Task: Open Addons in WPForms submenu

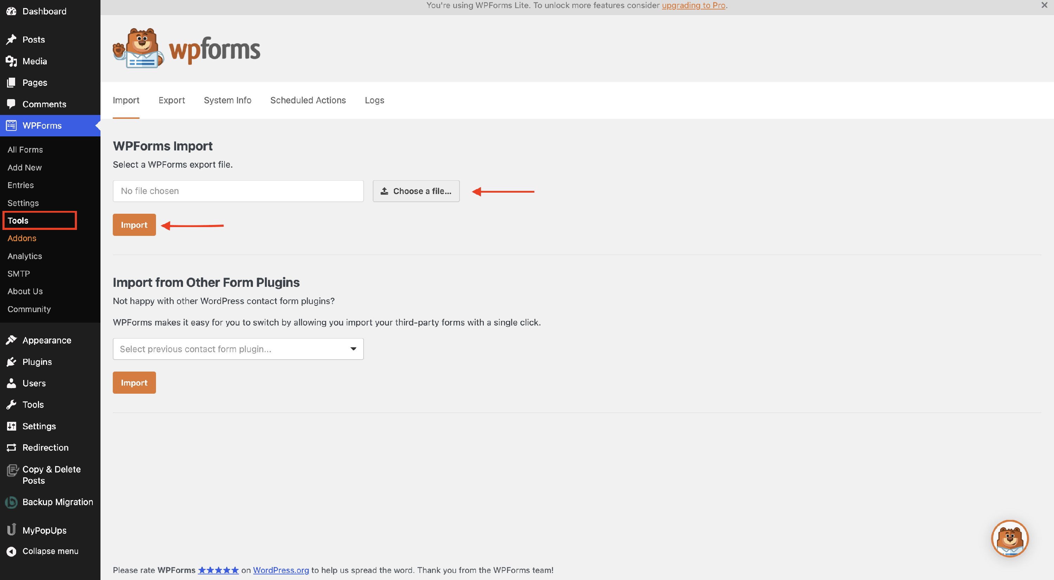Action: (22, 238)
